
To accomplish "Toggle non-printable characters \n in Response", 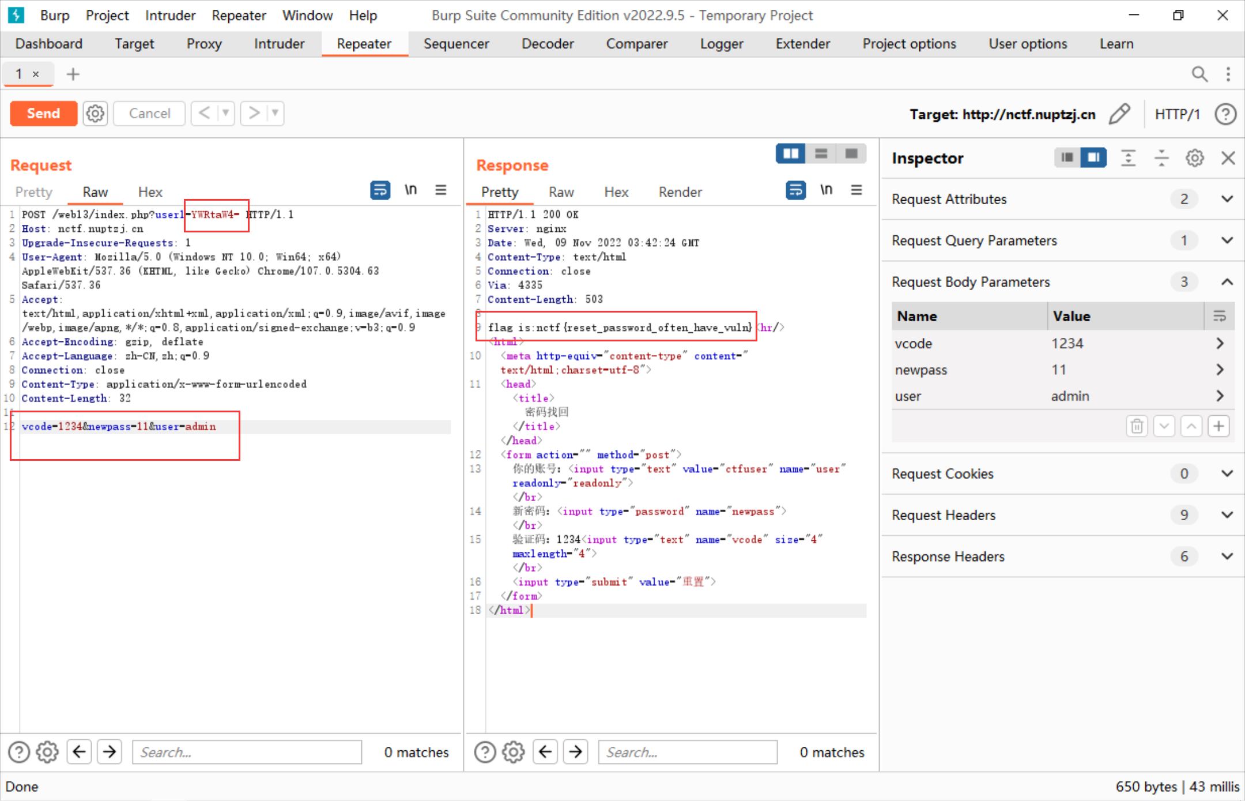I will tap(826, 190).
